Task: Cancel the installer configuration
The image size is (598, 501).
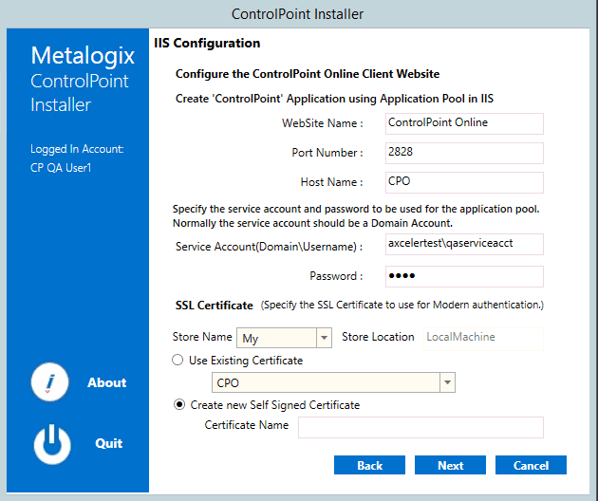Action: click(531, 465)
